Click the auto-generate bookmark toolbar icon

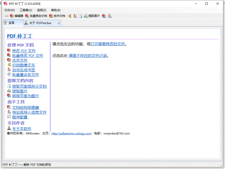(x=75, y=16)
